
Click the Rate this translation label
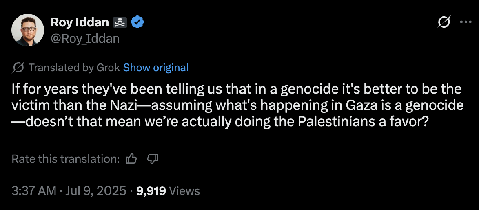tap(66, 159)
